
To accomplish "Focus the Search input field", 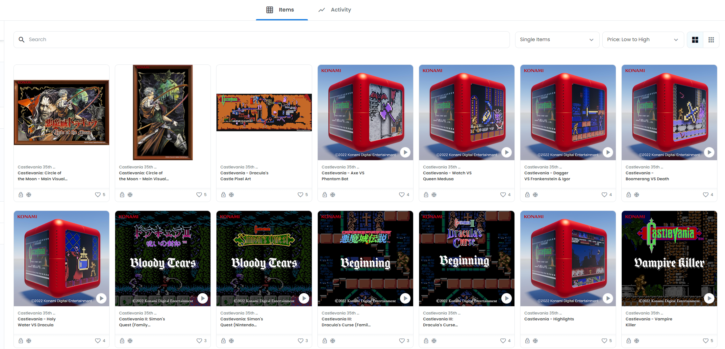I will [x=262, y=40].
